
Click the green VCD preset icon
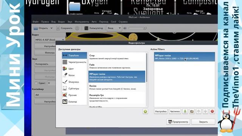tap(185, 111)
